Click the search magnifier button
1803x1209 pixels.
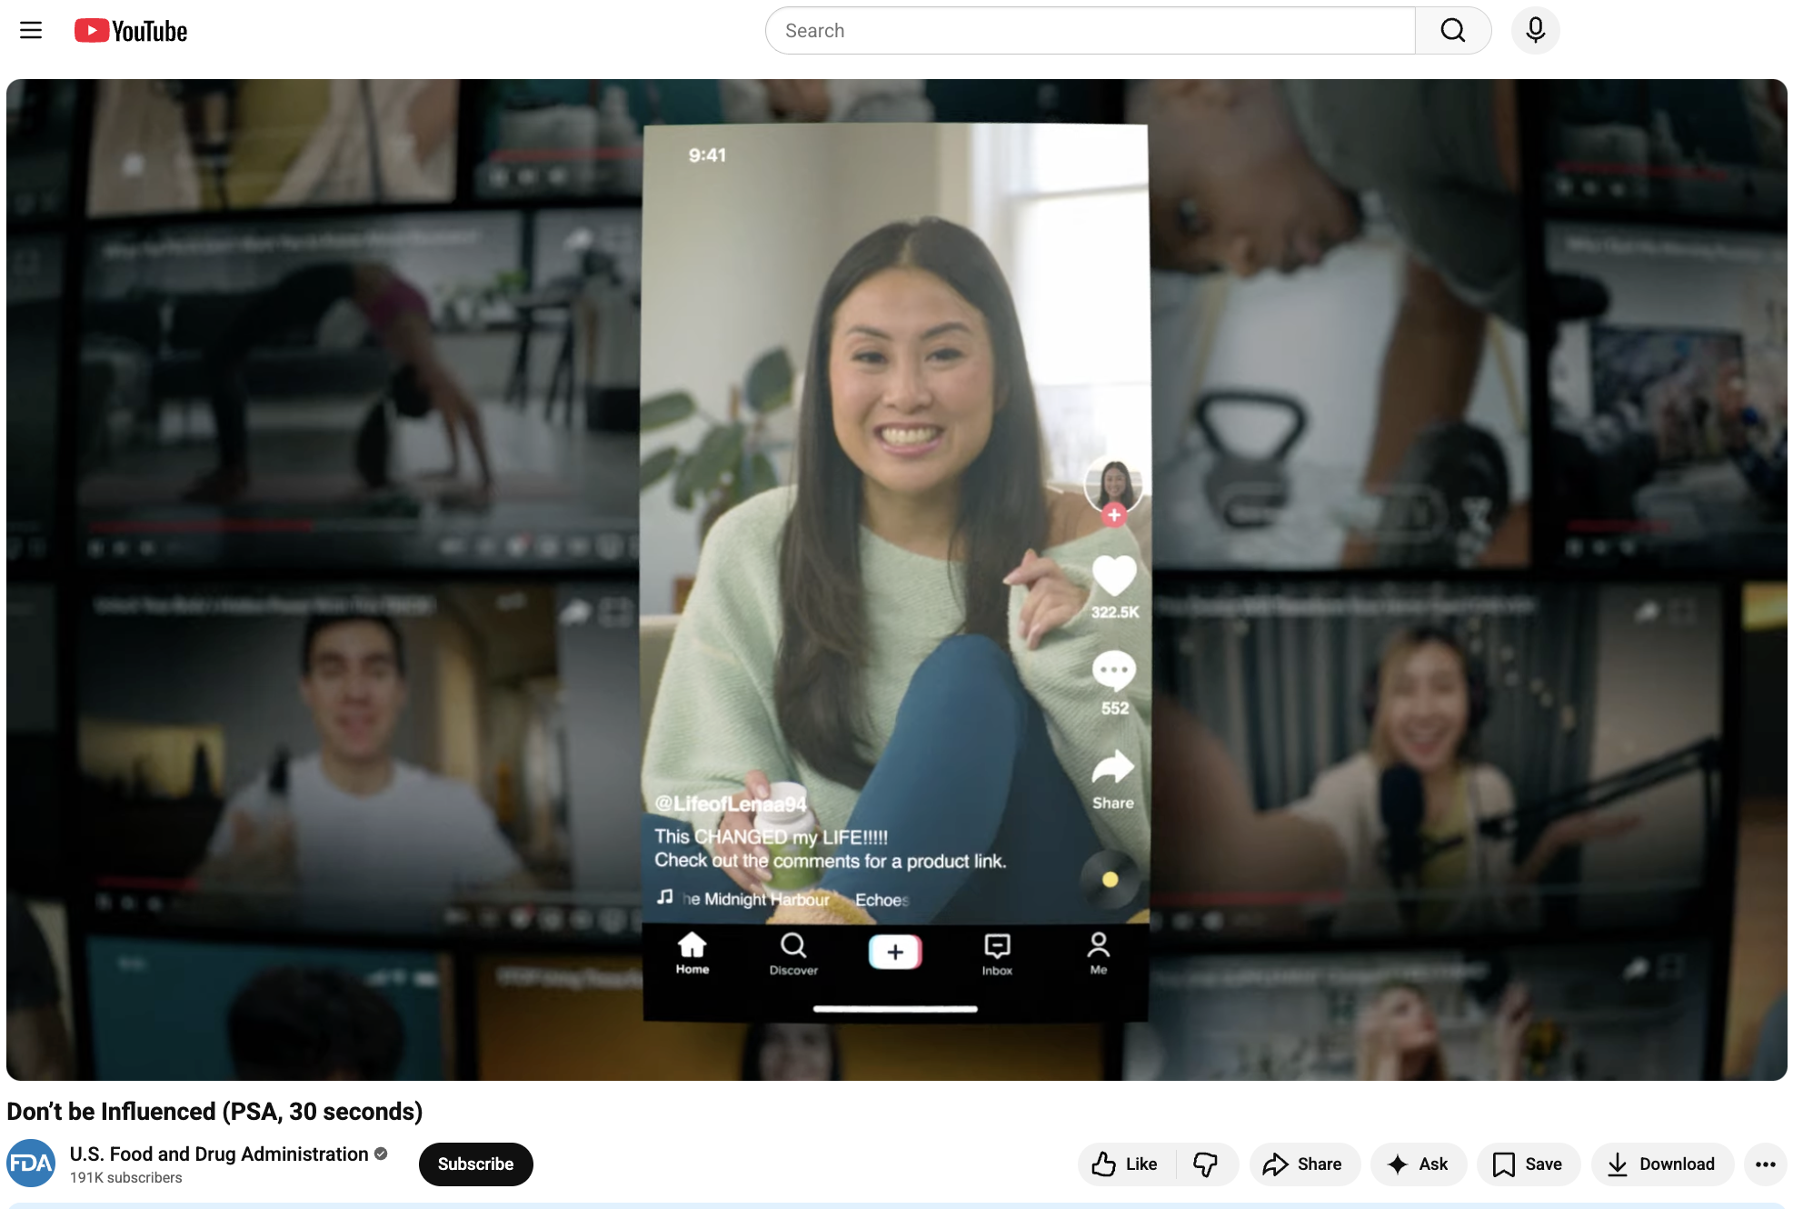pyautogui.click(x=1452, y=31)
